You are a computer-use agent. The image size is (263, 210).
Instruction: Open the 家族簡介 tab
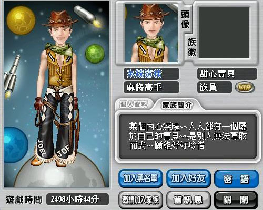click(177, 105)
